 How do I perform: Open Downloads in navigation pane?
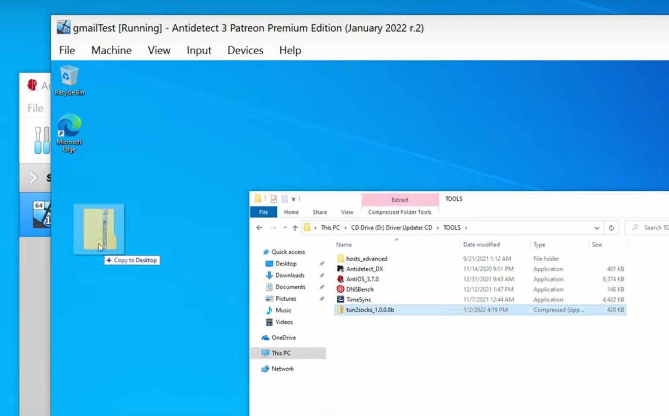tap(290, 275)
